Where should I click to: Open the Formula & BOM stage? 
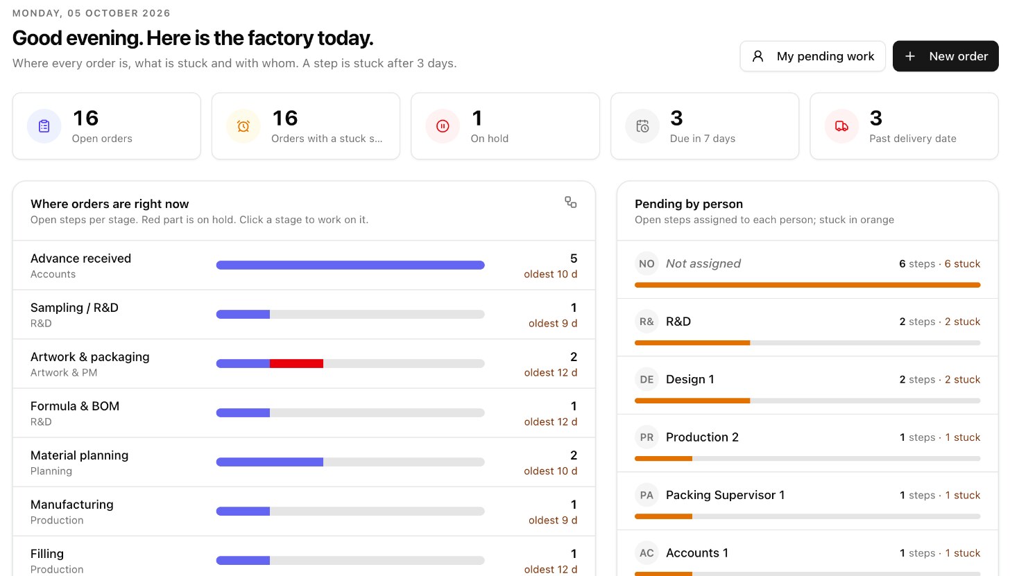point(304,413)
